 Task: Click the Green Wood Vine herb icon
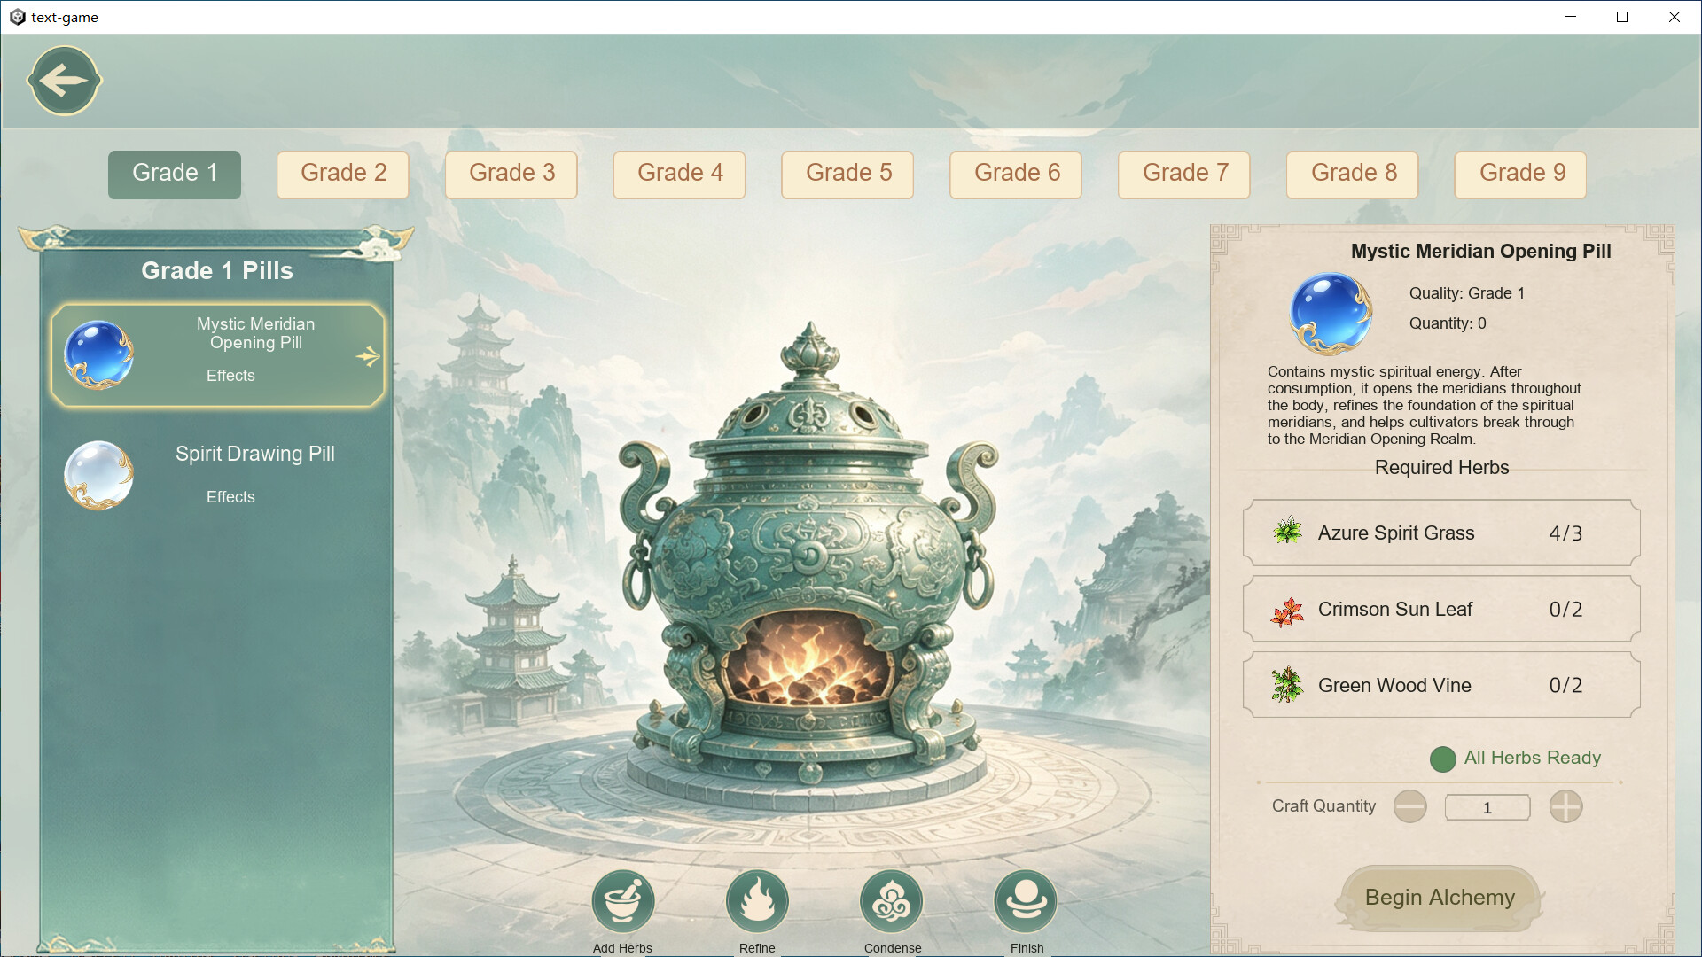click(1287, 685)
